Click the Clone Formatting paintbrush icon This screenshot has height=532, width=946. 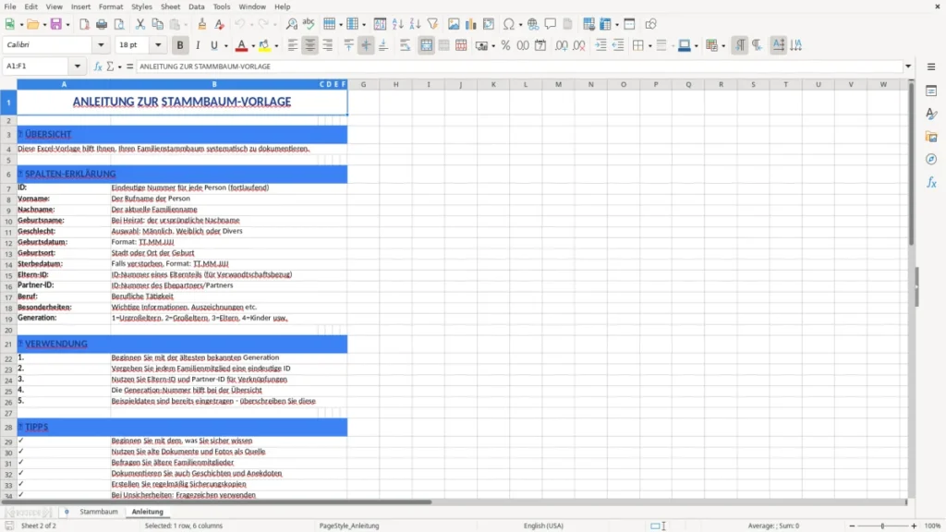click(202, 24)
